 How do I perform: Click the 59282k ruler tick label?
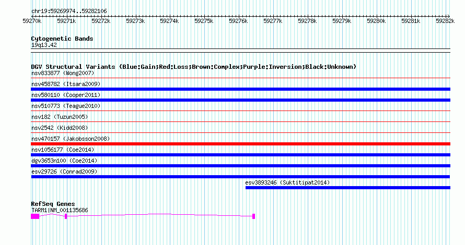(445, 21)
